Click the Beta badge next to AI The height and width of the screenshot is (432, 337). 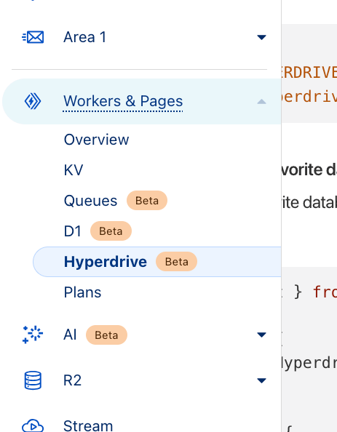pyautogui.click(x=106, y=335)
